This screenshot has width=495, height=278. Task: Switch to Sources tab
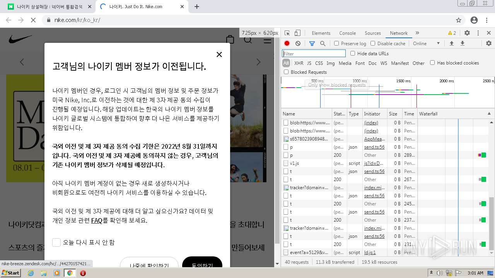pyautogui.click(x=373, y=33)
